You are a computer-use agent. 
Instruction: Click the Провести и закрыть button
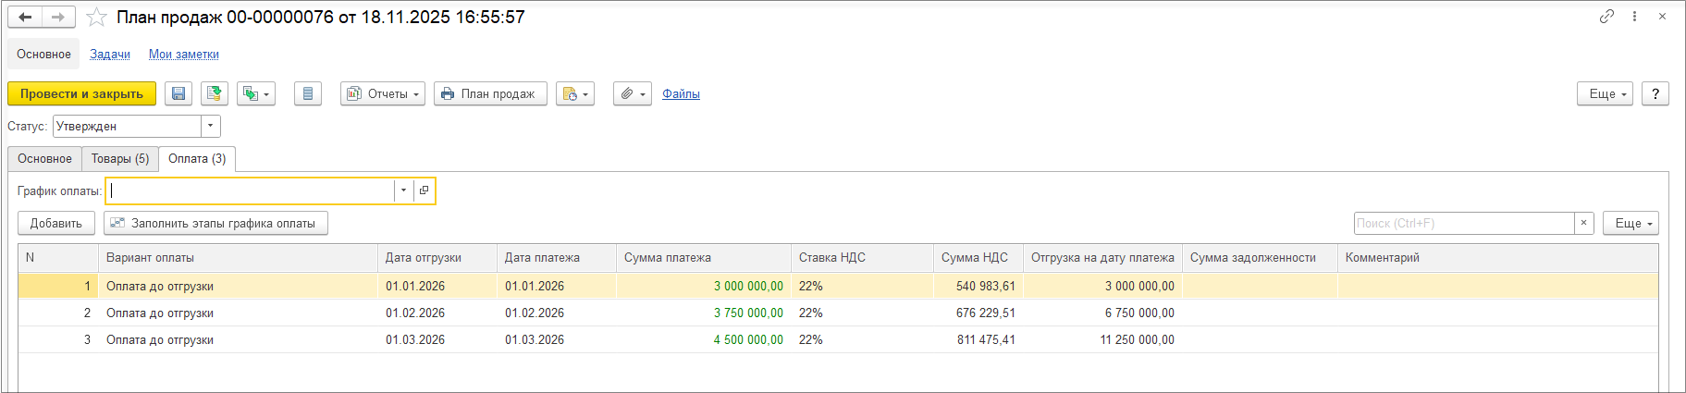click(81, 93)
